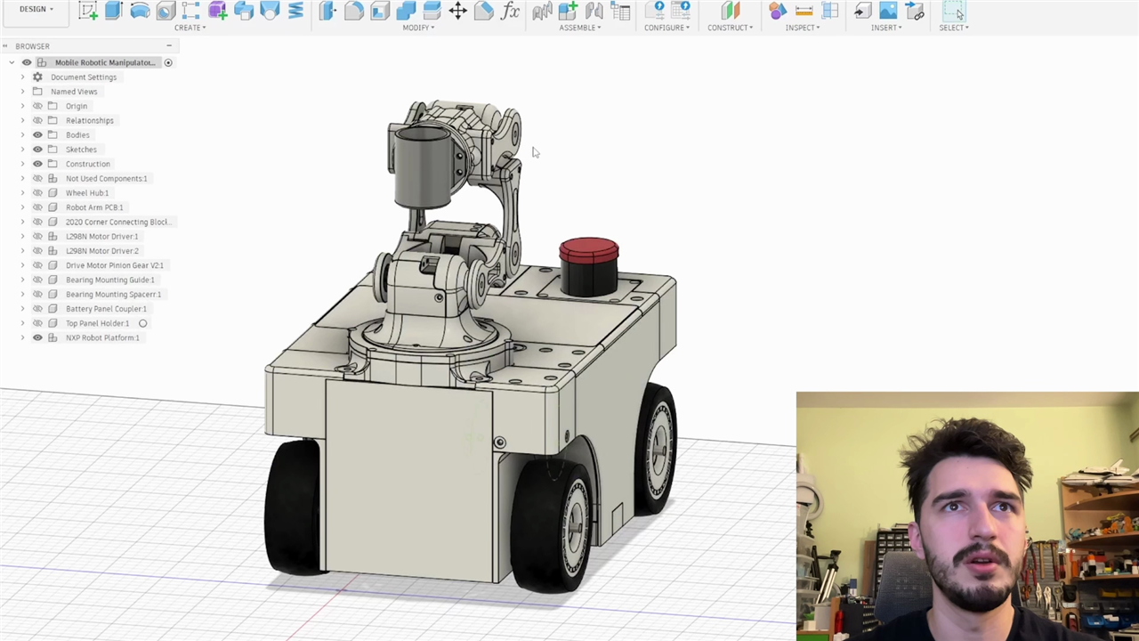Toggle visibility of the root Mobile Robotic Manipulator
The image size is (1139, 641).
27,62
